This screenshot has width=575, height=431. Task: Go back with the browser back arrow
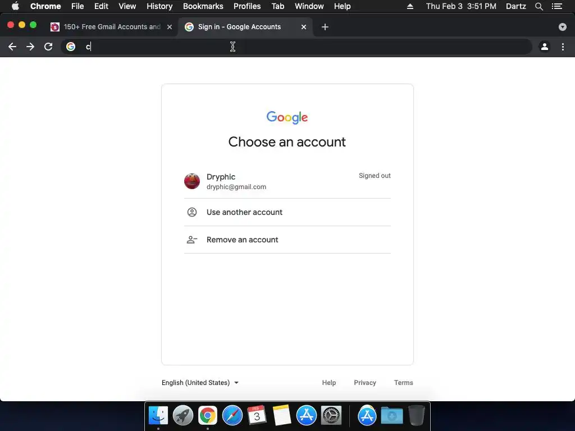tap(12, 47)
